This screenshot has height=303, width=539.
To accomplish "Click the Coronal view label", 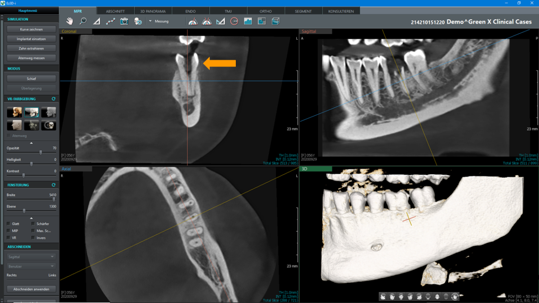I will (x=69, y=31).
